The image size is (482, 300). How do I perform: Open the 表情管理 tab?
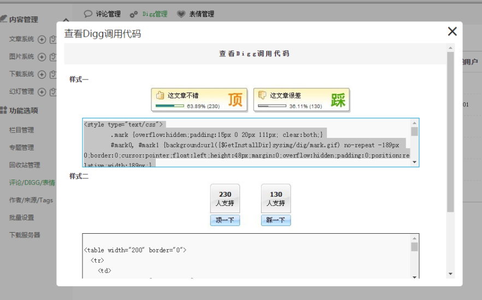click(x=201, y=14)
